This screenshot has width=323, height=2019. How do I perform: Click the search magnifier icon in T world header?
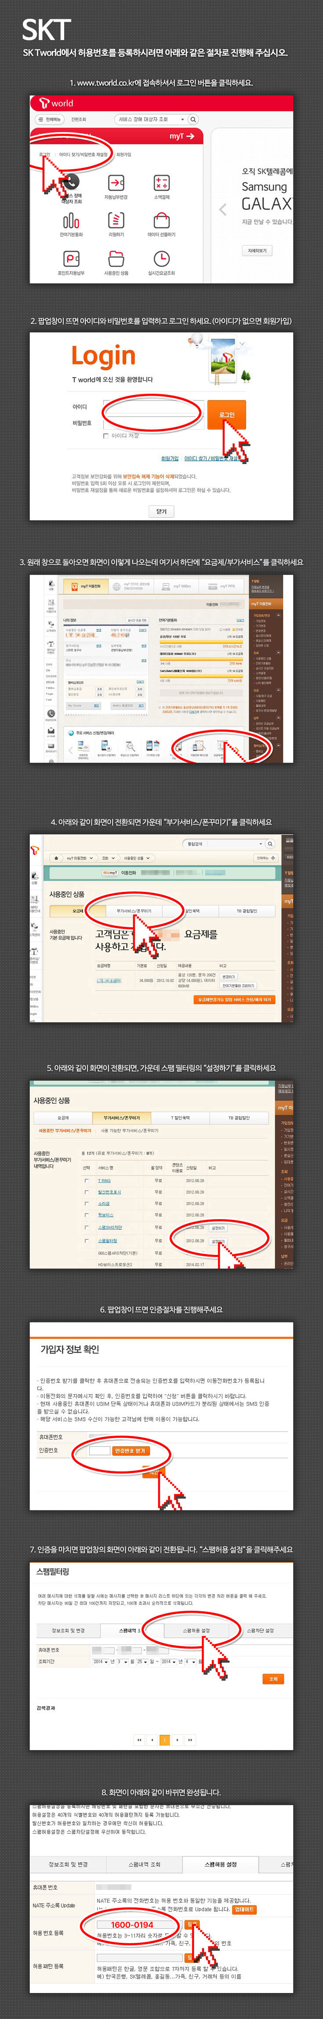[193, 120]
